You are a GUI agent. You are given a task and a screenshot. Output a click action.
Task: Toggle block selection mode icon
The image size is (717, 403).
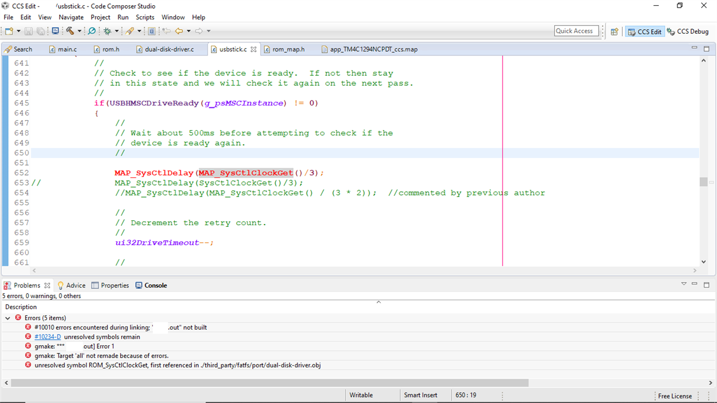point(152,31)
